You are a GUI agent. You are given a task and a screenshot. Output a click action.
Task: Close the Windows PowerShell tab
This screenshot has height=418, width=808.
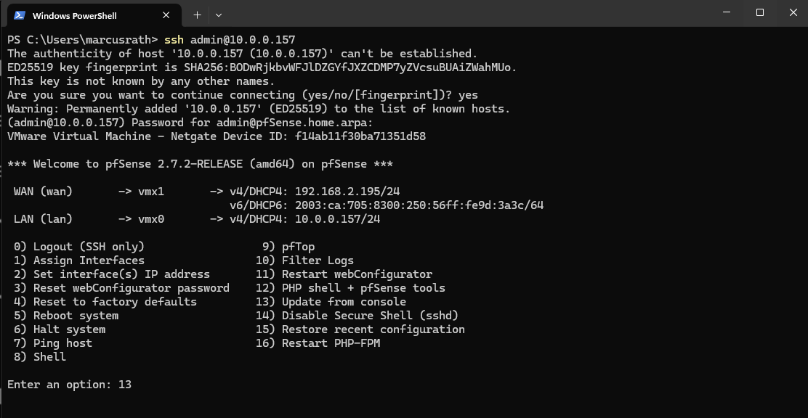pyautogui.click(x=166, y=15)
